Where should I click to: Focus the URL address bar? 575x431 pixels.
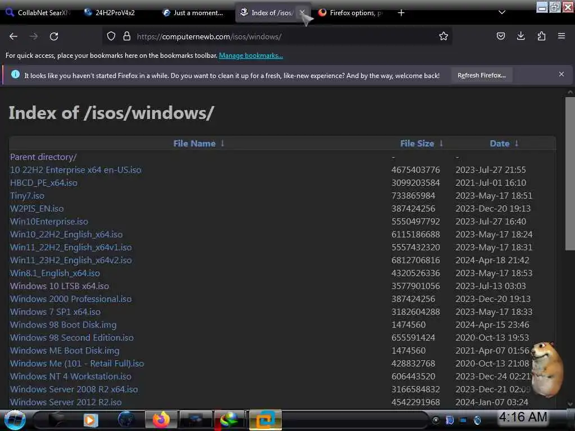pyautogui.click(x=279, y=36)
